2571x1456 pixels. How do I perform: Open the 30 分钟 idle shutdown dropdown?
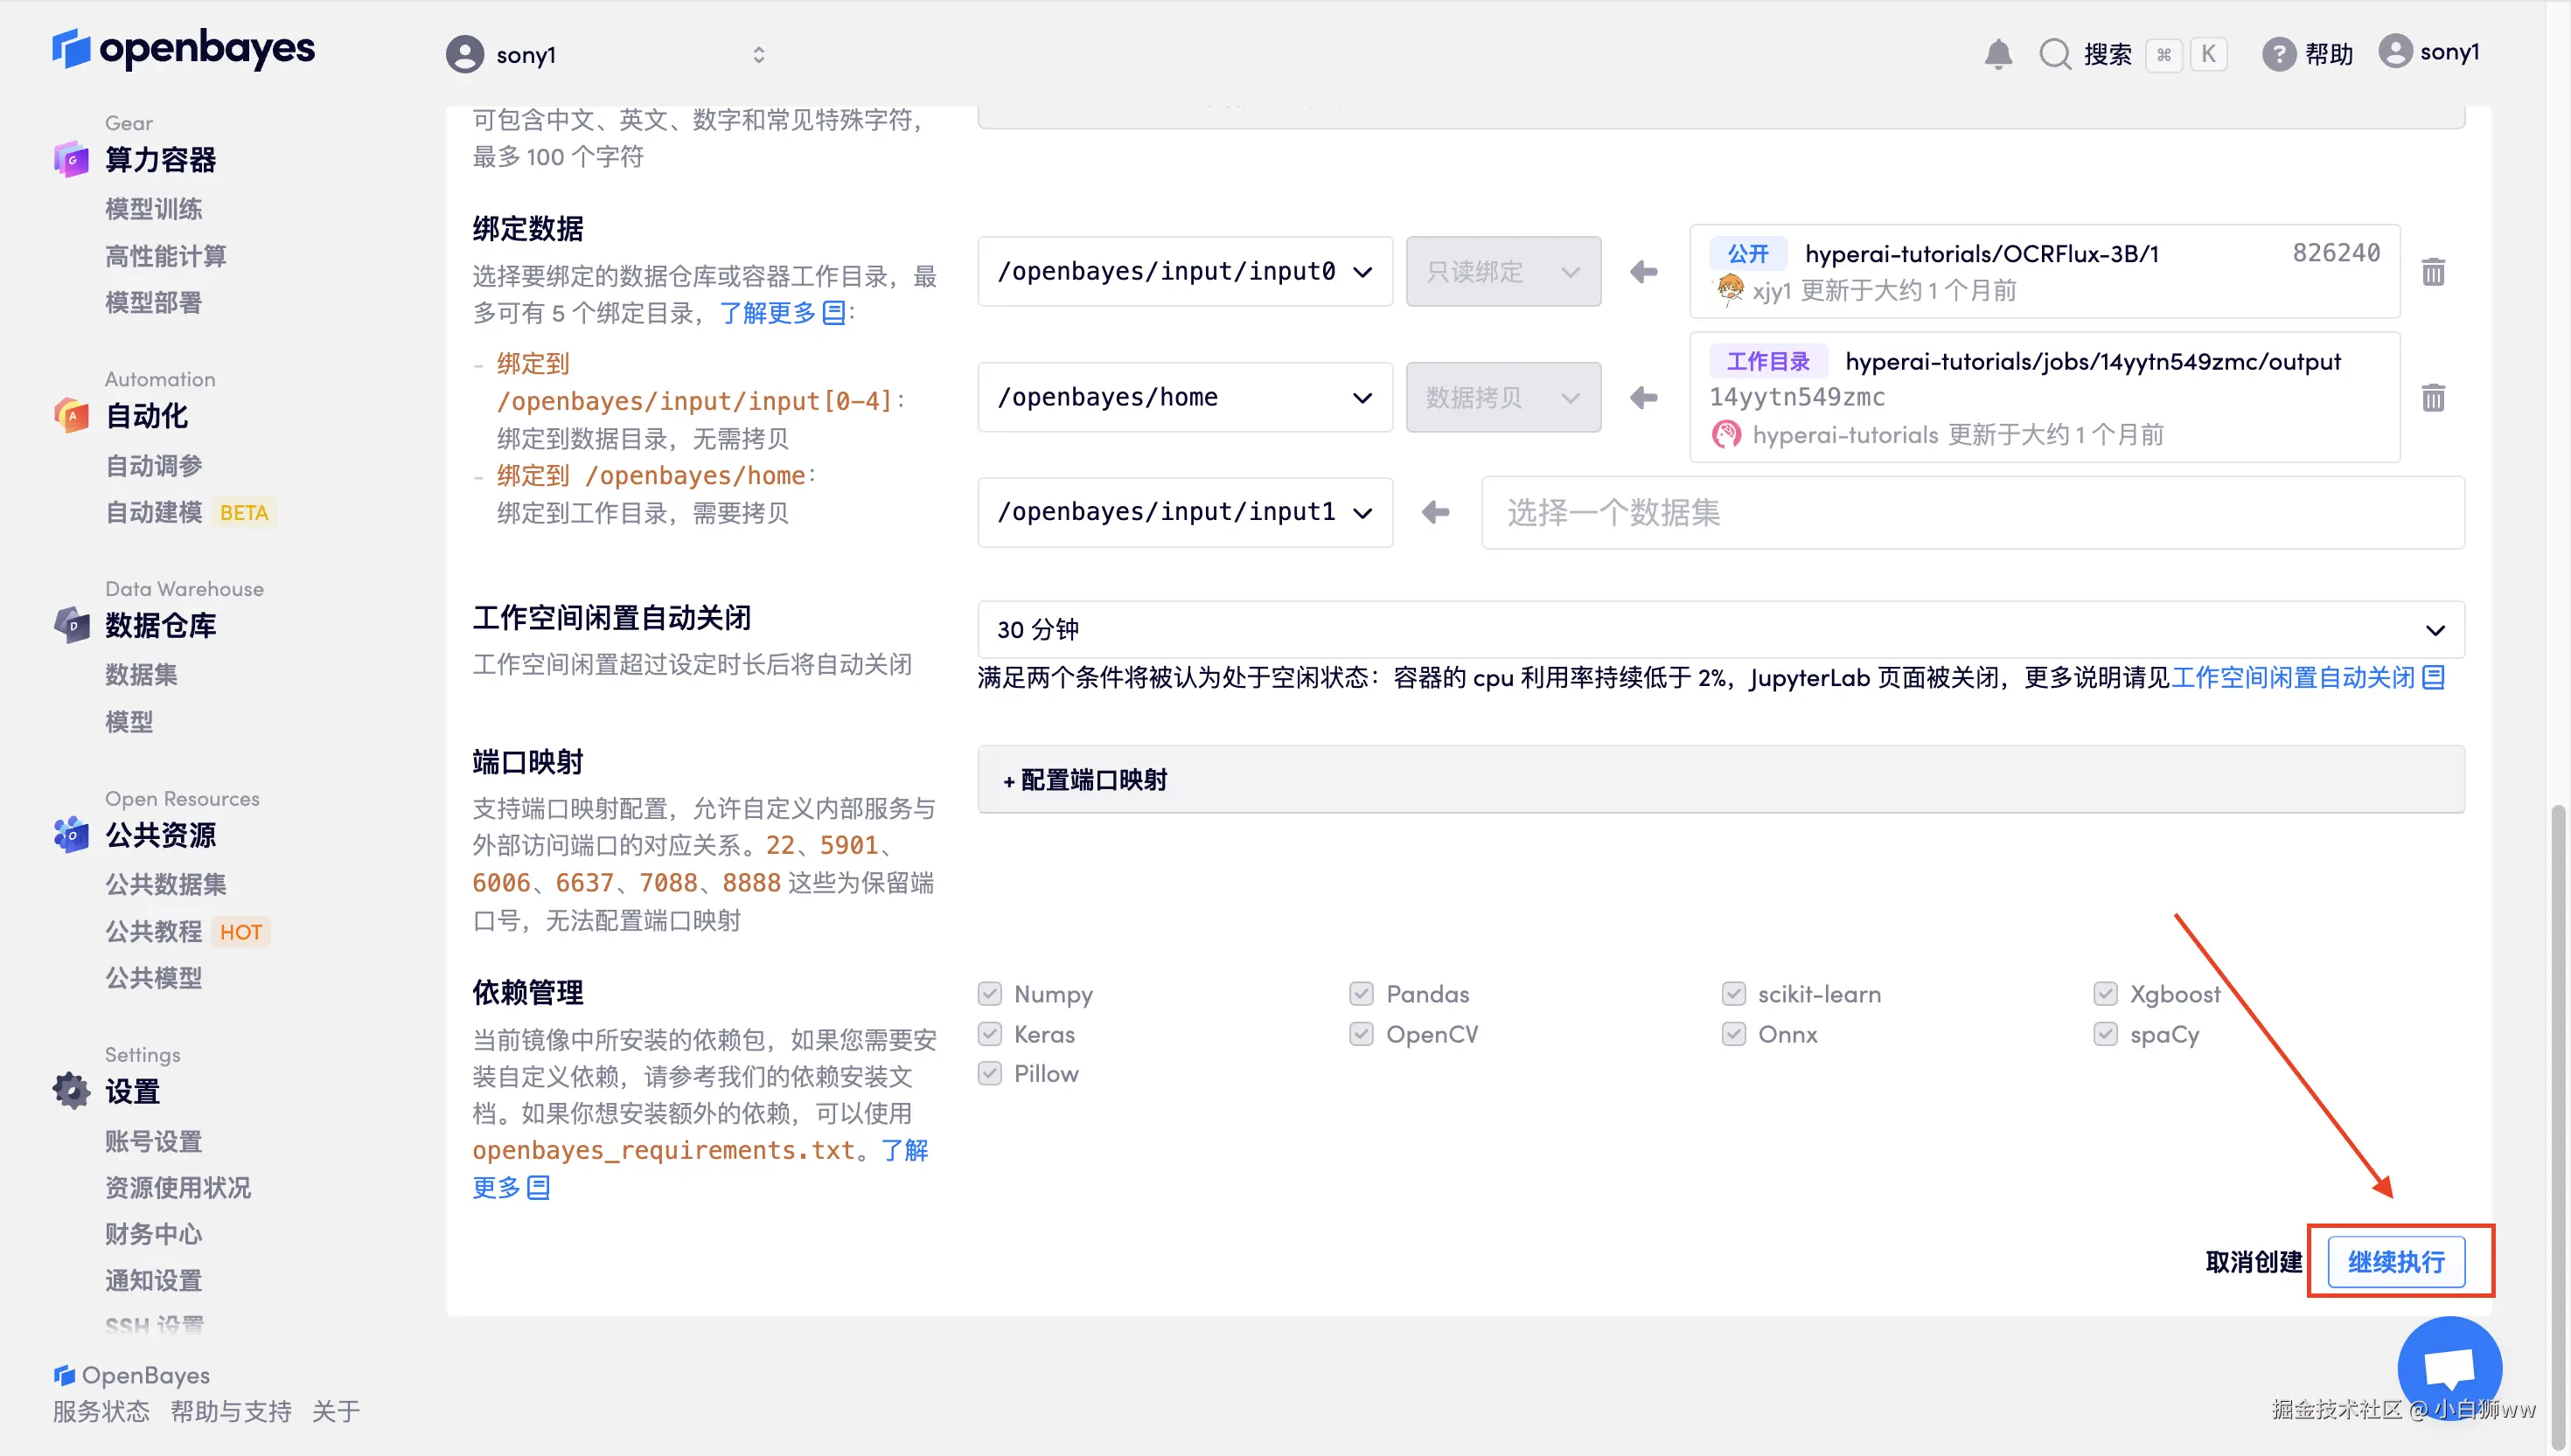click(x=1719, y=630)
